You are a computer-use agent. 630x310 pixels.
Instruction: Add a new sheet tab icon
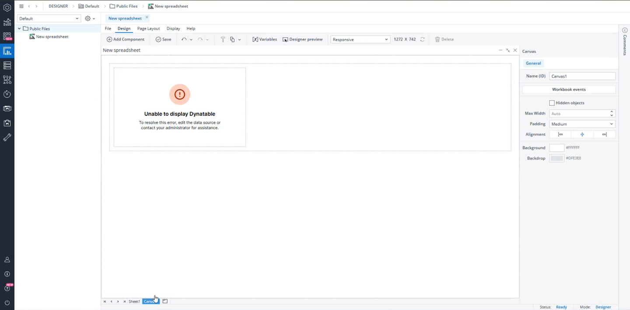coord(165,301)
